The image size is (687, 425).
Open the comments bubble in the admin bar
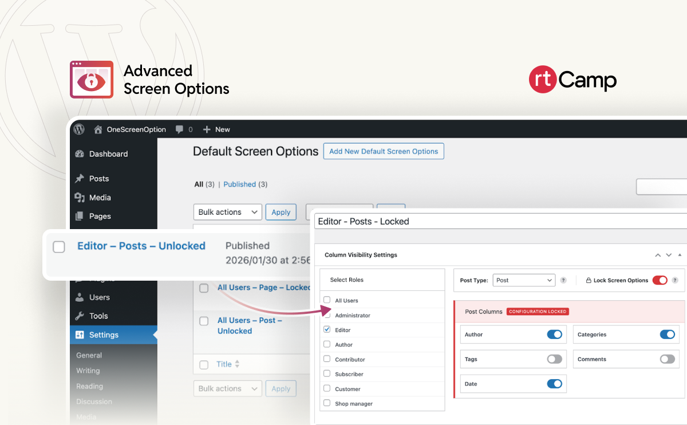(x=180, y=129)
